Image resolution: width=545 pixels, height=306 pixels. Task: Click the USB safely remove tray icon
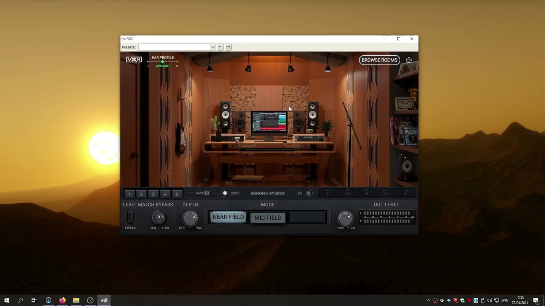[483, 300]
